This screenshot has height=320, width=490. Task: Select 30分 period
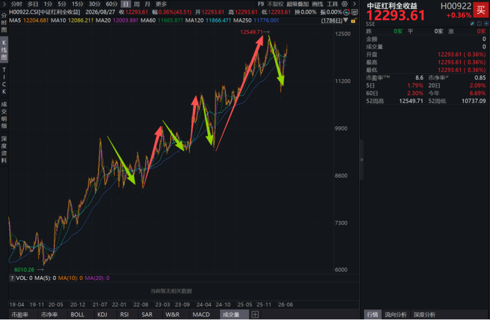94,4
